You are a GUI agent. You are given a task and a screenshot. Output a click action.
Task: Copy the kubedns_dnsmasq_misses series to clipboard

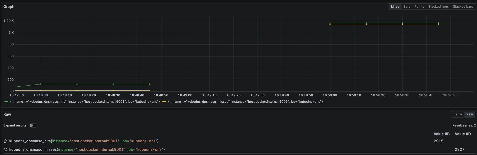click(6, 149)
